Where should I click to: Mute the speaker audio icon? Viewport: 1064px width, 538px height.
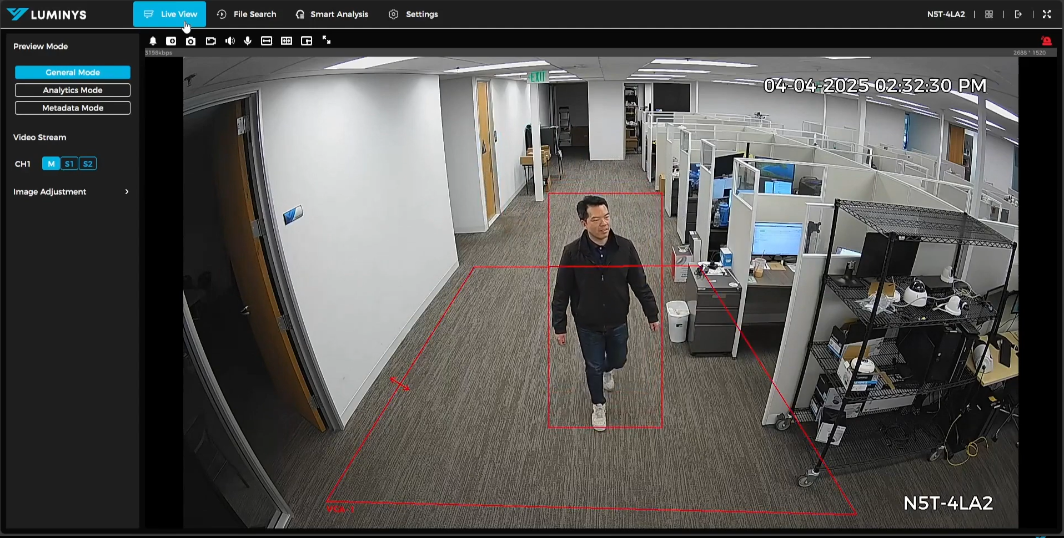[230, 41]
